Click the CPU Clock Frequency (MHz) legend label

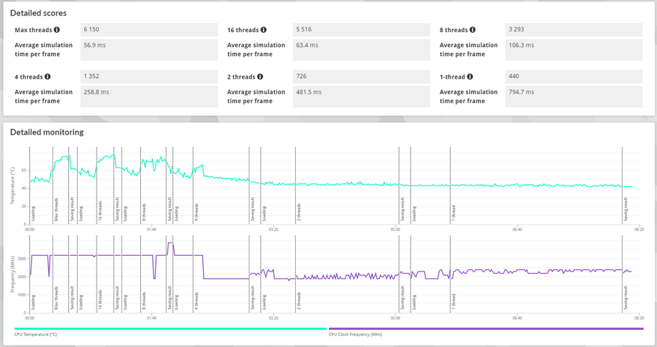pos(355,334)
